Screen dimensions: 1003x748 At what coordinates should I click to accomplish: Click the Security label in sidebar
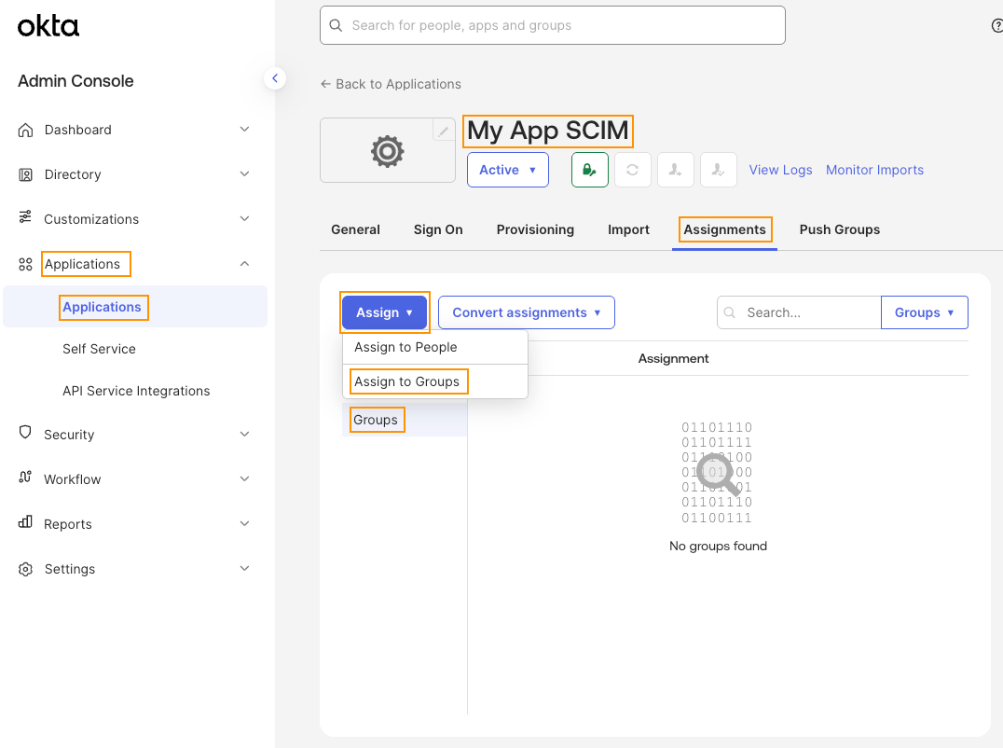click(69, 435)
